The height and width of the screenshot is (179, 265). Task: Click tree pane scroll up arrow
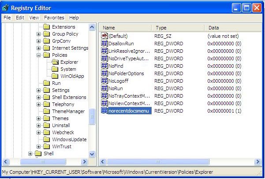click(x=92, y=27)
